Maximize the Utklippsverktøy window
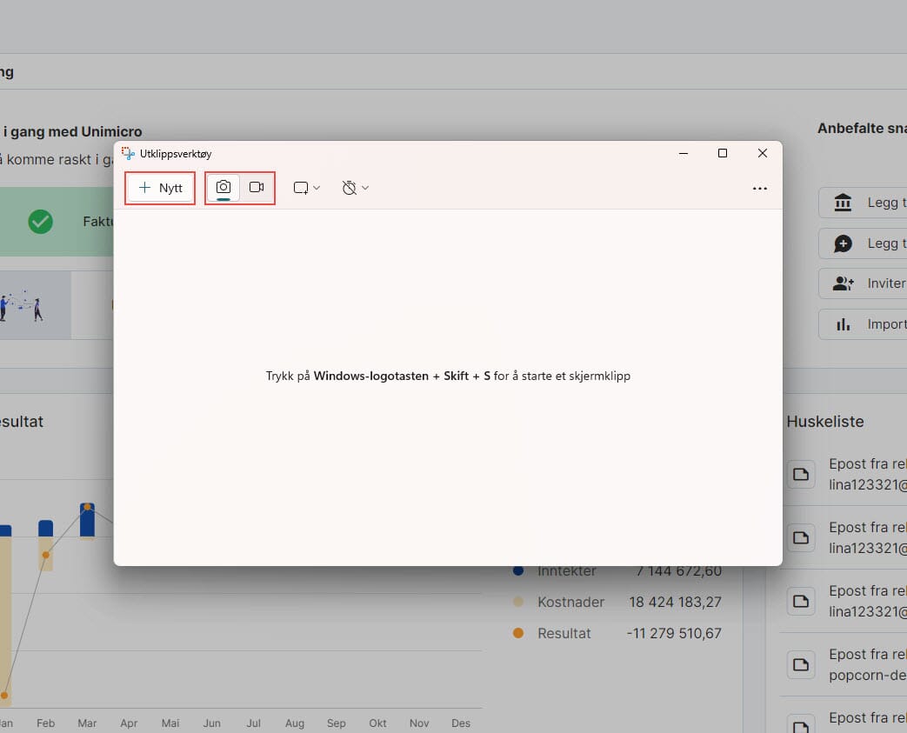This screenshot has height=733, width=907. 722,153
